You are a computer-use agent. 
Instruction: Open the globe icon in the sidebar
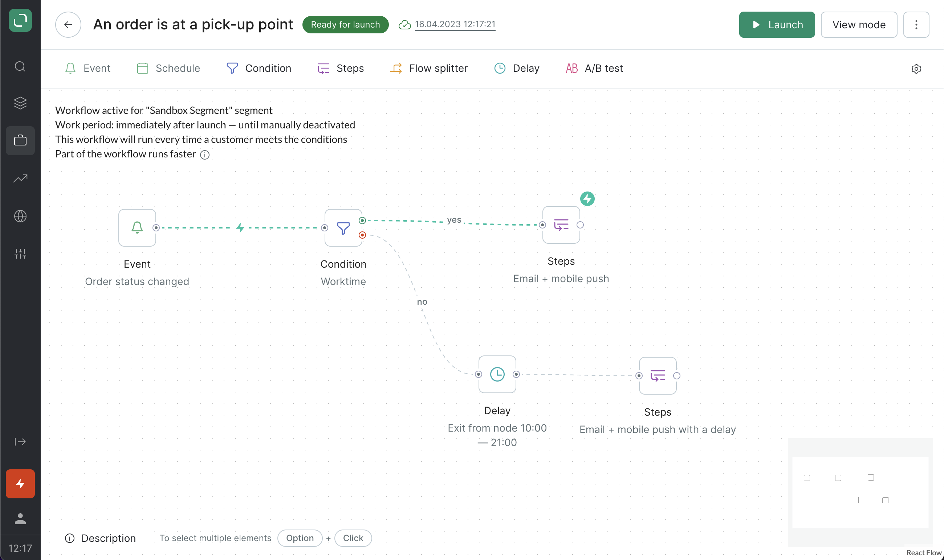pyautogui.click(x=20, y=216)
